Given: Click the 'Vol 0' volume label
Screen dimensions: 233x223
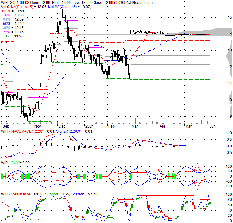Looking at the screenshot, I should (x=5, y=7).
